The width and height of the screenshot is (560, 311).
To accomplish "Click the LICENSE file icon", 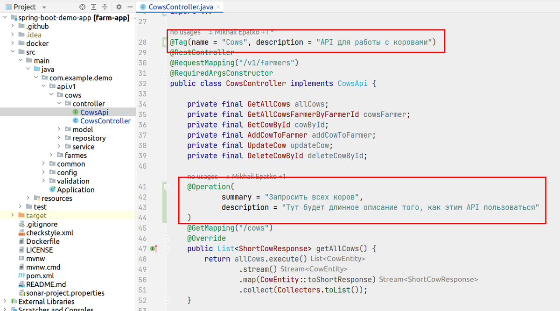I will click(x=21, y=250).
